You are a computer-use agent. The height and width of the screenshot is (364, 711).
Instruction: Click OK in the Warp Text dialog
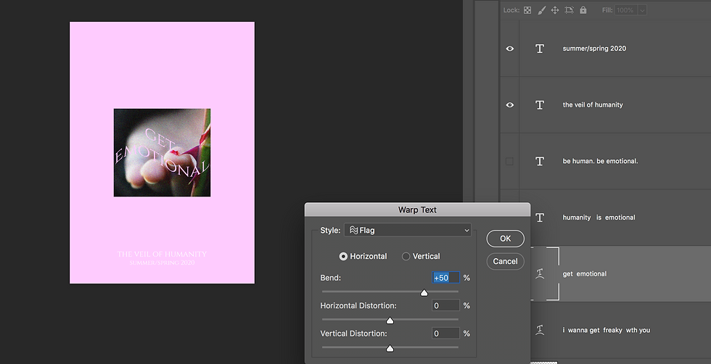[x=505, y=239]
